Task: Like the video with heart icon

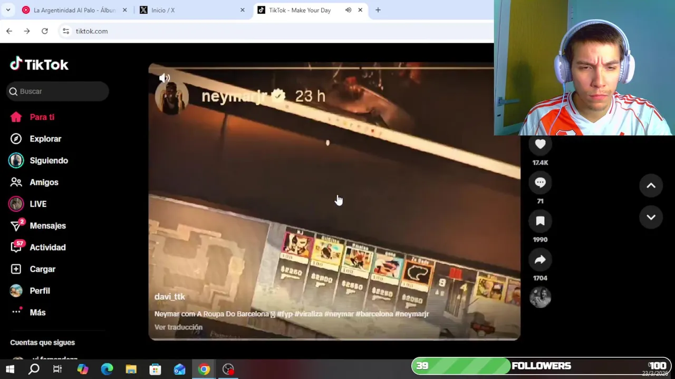Action: (540, 144)
